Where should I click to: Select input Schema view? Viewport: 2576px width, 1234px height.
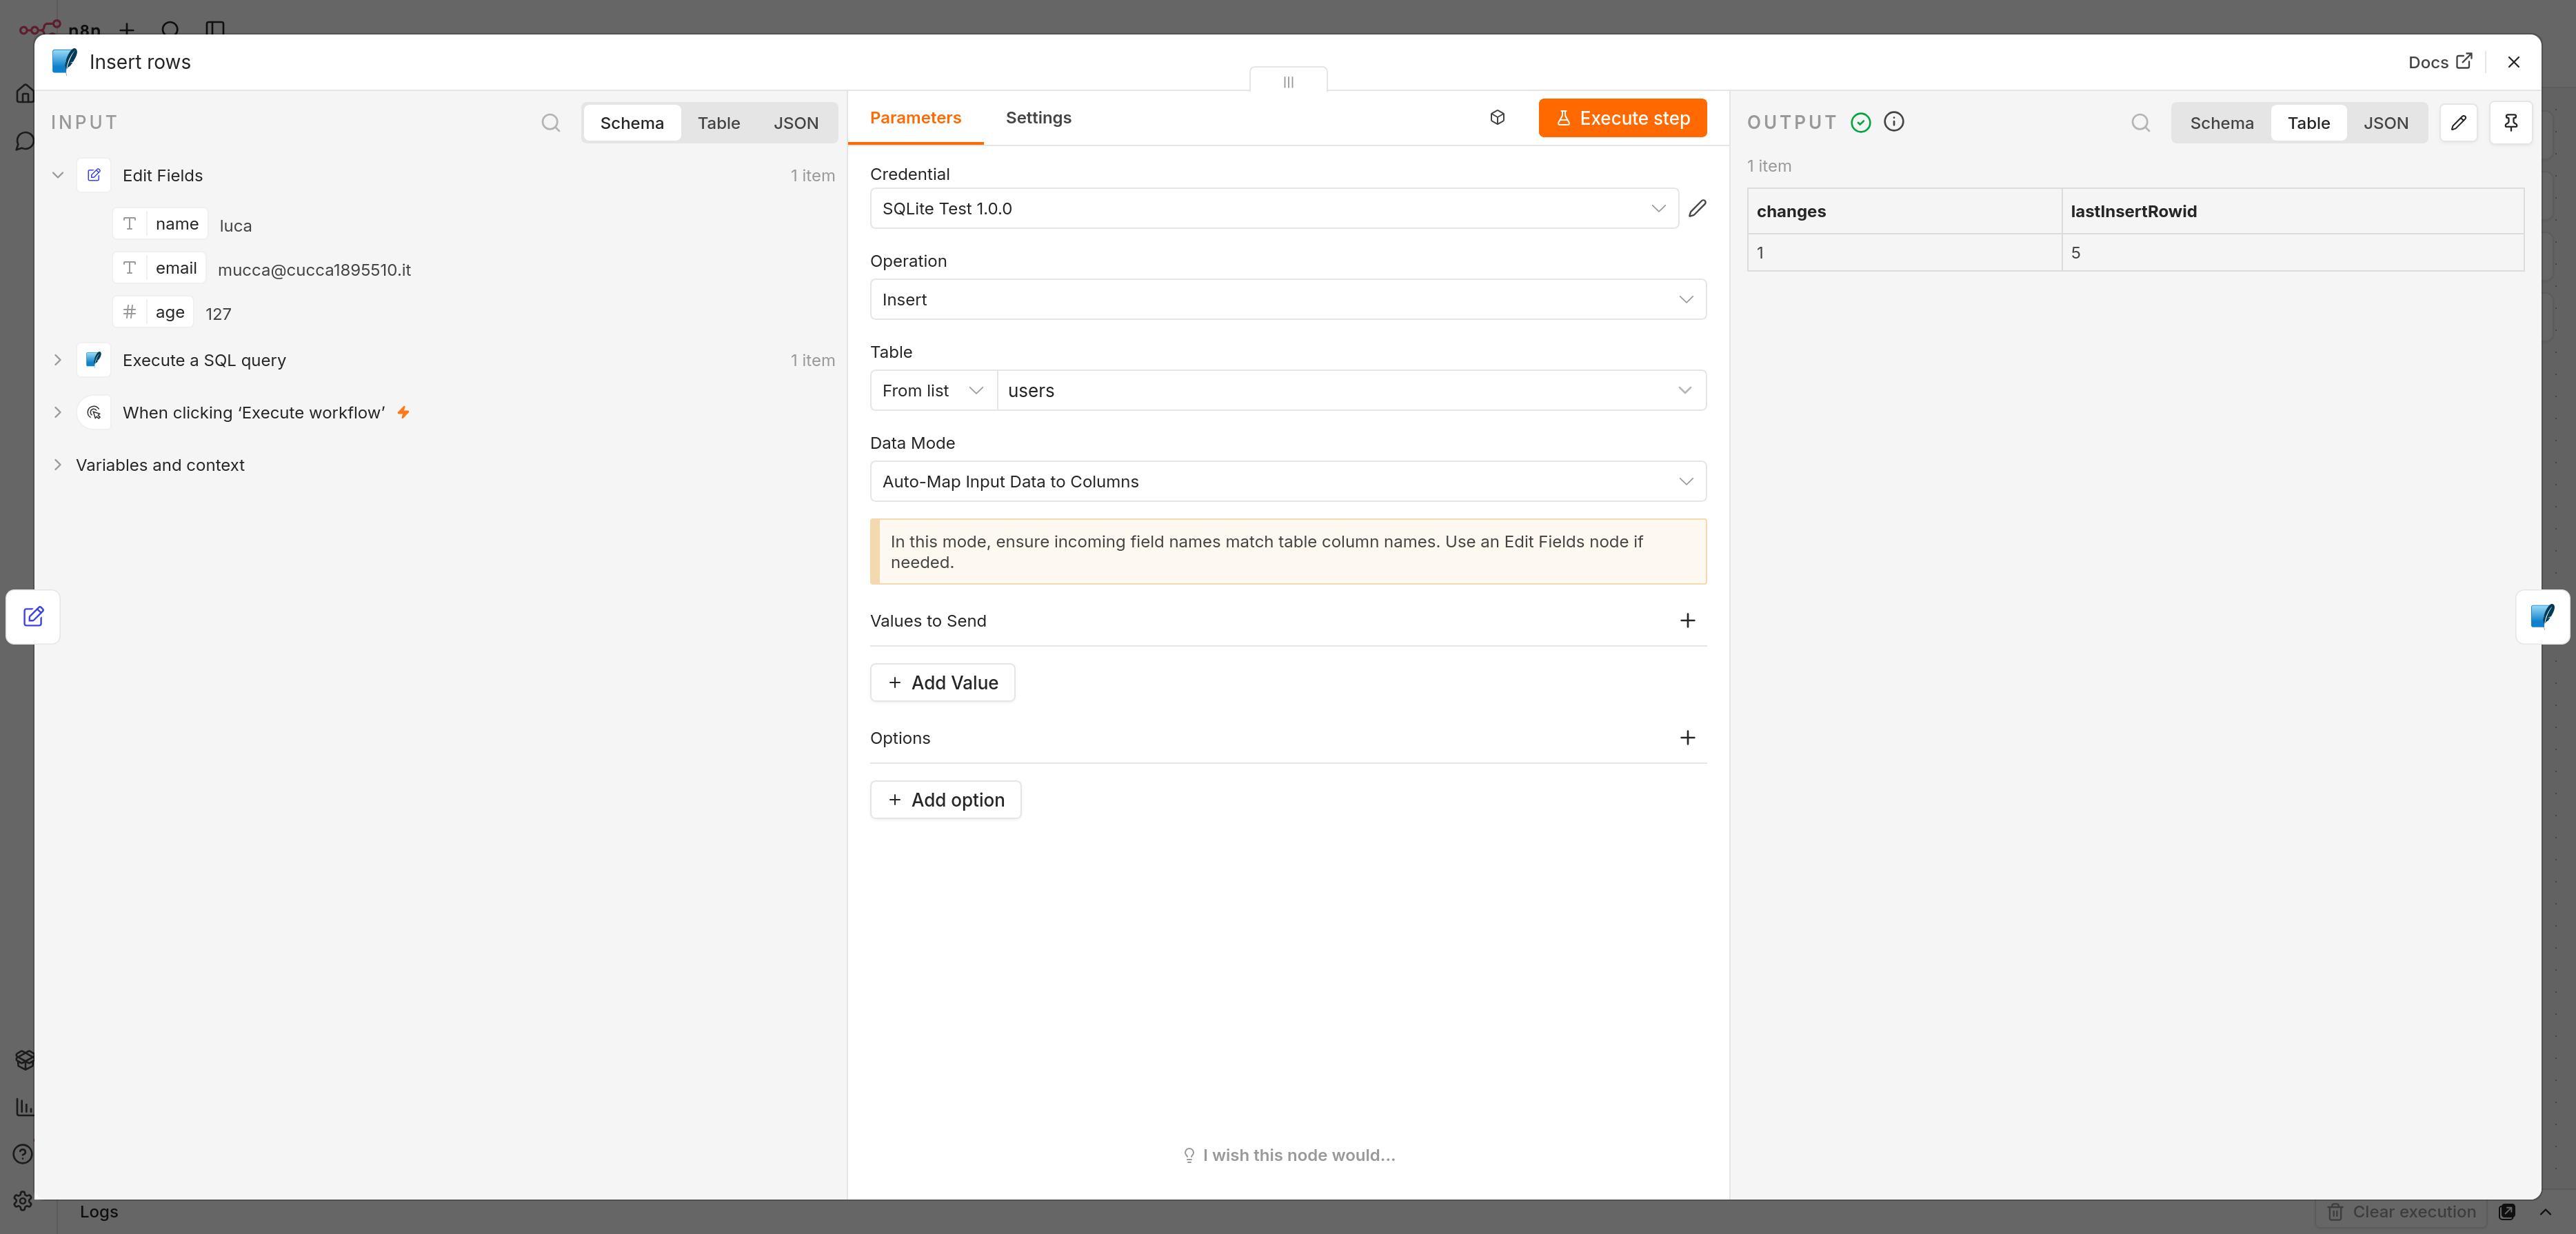tap(631, 123)
